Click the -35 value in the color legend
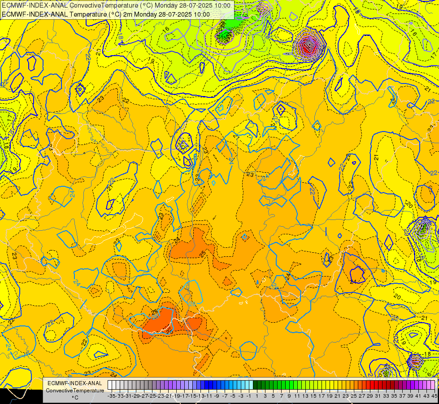Screen dimensions: 439x404 (111, 396)
